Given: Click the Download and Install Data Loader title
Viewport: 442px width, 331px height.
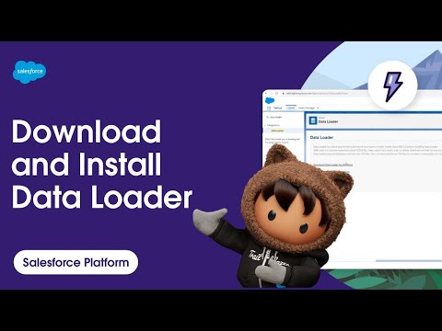Looking at the screenshot, I should [x=102, y=164].
